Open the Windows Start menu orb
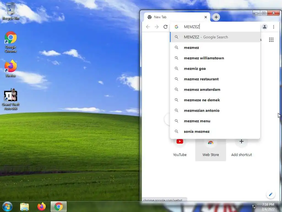This screenshot has height=212, width=282. click(x=7, y=206)
